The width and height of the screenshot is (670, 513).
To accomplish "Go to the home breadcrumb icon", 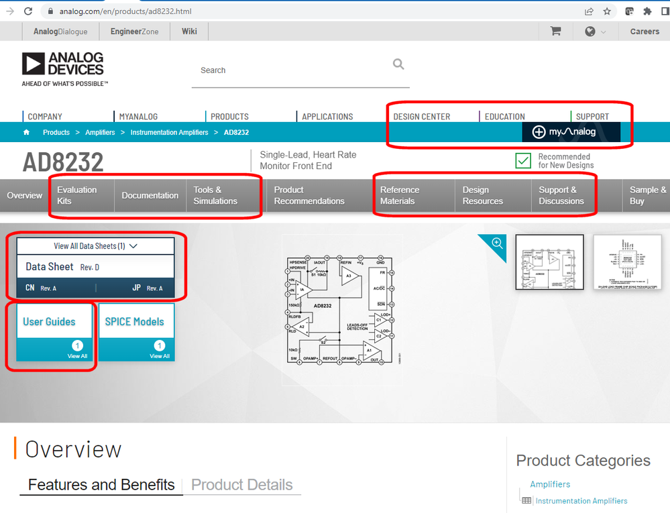I will click(x=27, y=132).
